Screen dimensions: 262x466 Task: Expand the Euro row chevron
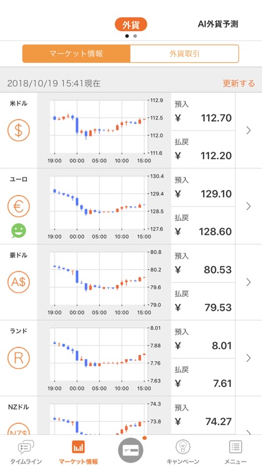(x=248, y=206)
